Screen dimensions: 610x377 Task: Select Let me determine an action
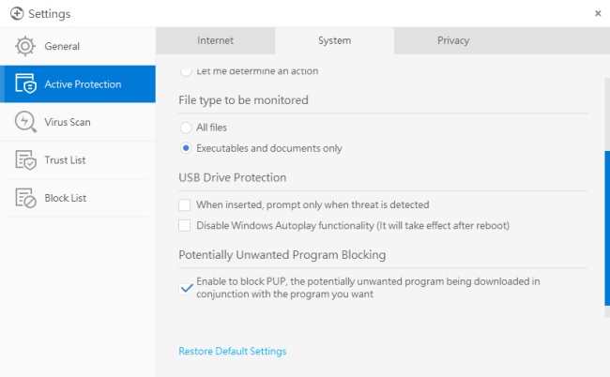click(185, 70)
